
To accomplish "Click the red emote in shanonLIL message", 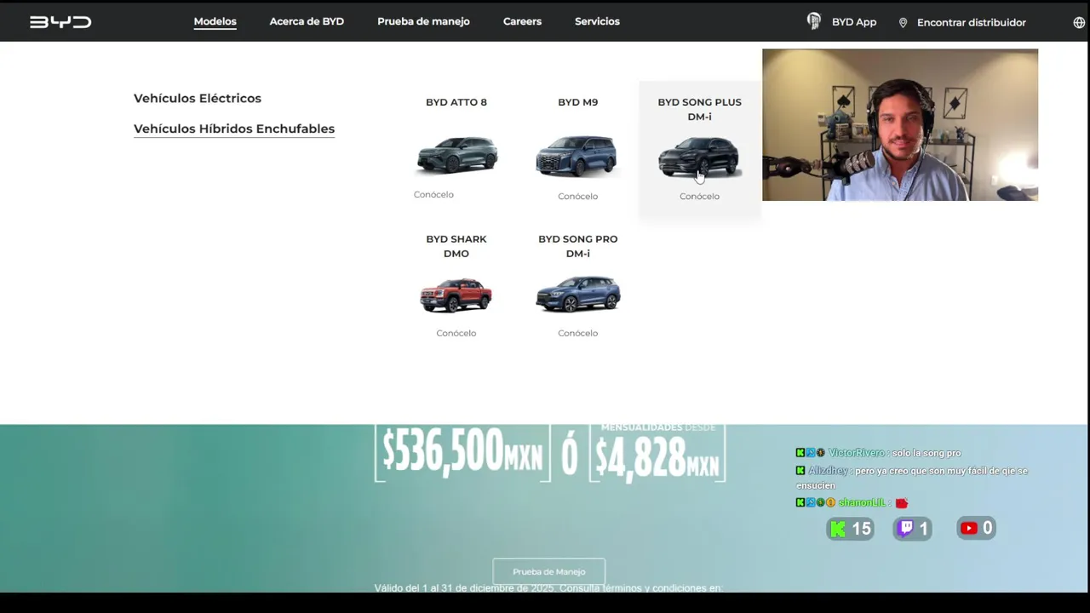I will coord(902,503).
